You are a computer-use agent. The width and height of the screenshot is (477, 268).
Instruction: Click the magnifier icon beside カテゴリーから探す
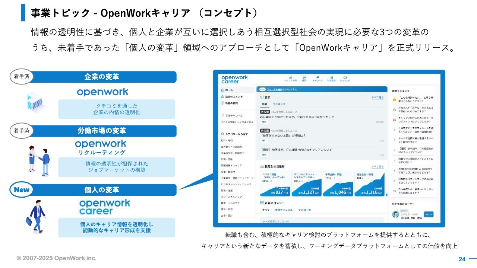[222, 134]
